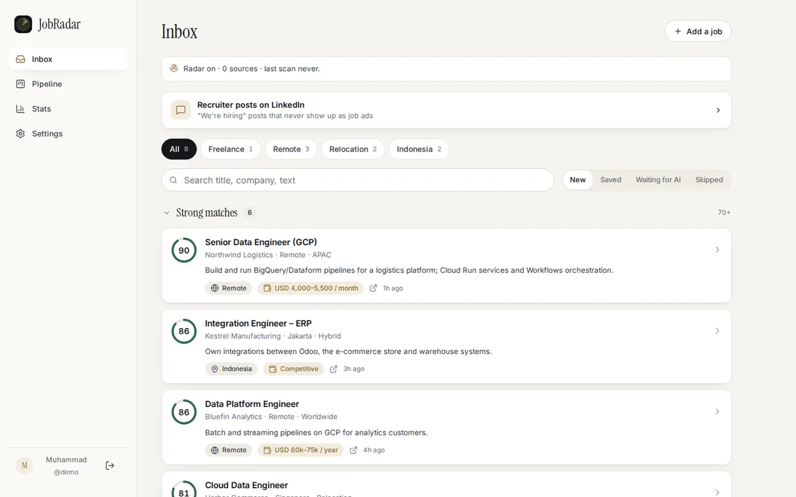Screen dimensions: 796x497
Task: Open Data Platform Engineer card chevron
Action: tap(717, 412)
